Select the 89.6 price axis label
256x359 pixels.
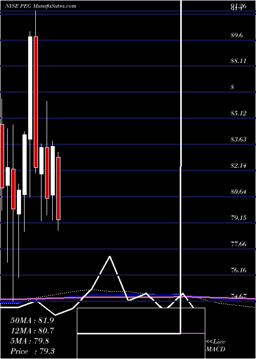point(237,35)
